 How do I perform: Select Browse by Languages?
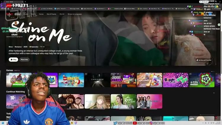pos(75,14)
